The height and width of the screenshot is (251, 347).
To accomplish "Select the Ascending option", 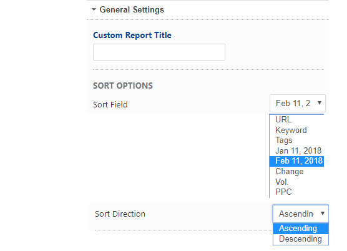I will (301, 229).
